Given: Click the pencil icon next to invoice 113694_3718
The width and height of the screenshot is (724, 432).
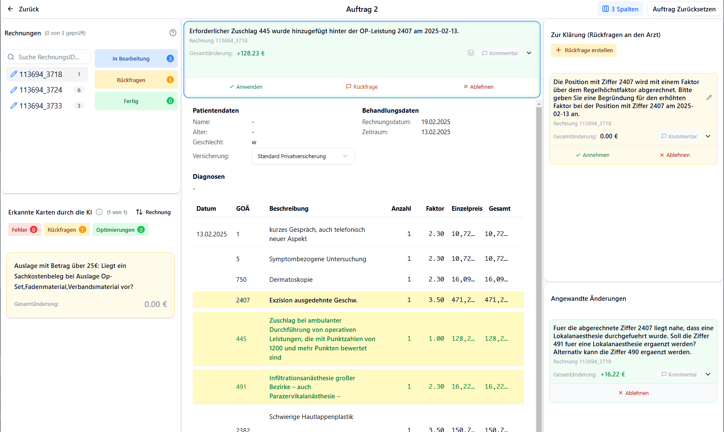Looking at the screenshot, I should coord(13,74).
